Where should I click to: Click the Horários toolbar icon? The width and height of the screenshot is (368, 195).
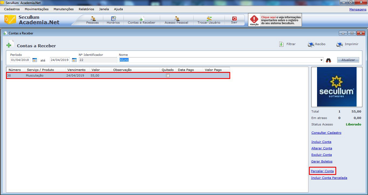pos(113,19)
